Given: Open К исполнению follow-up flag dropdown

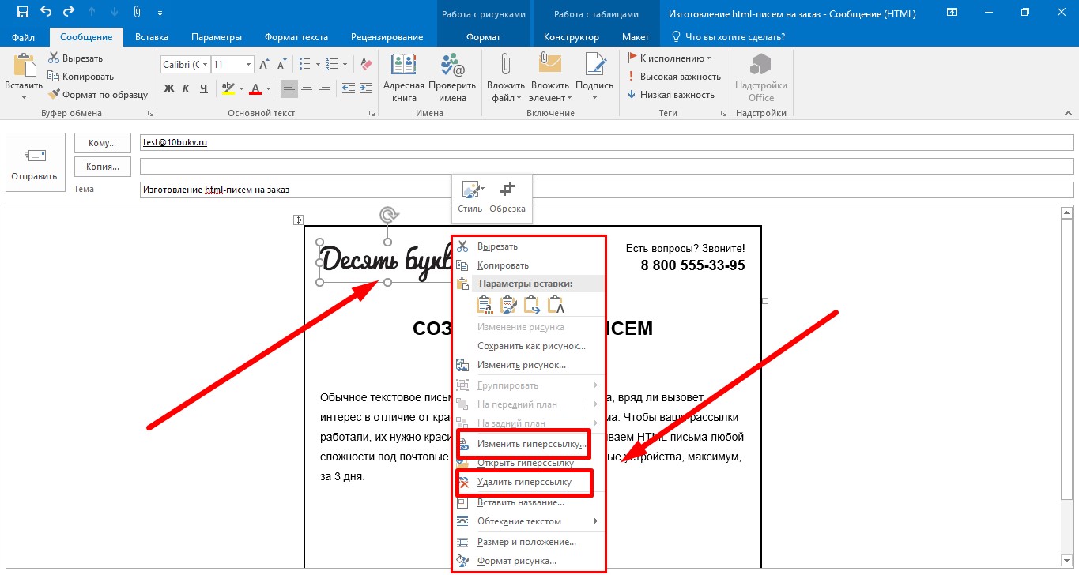Looking at the screenshot, I should pyautogui.click(x=669, y=58).
